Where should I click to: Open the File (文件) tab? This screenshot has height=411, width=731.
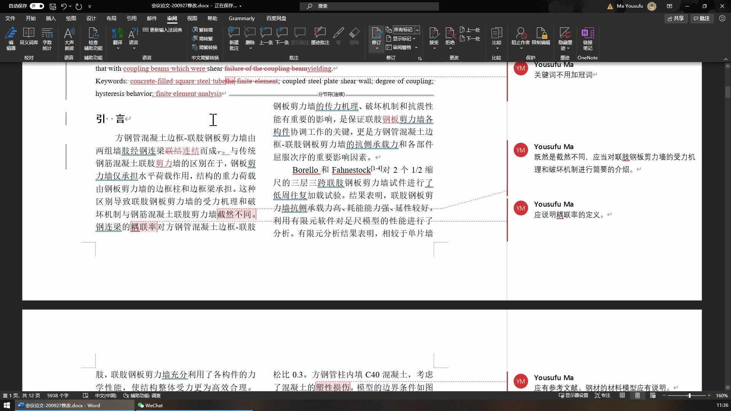click(x=10, y=18)
